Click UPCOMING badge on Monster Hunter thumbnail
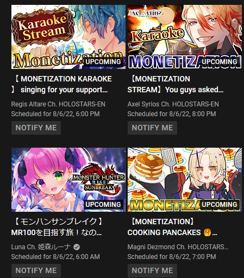Screen dimensions: 244x278 tap(103, 205)
